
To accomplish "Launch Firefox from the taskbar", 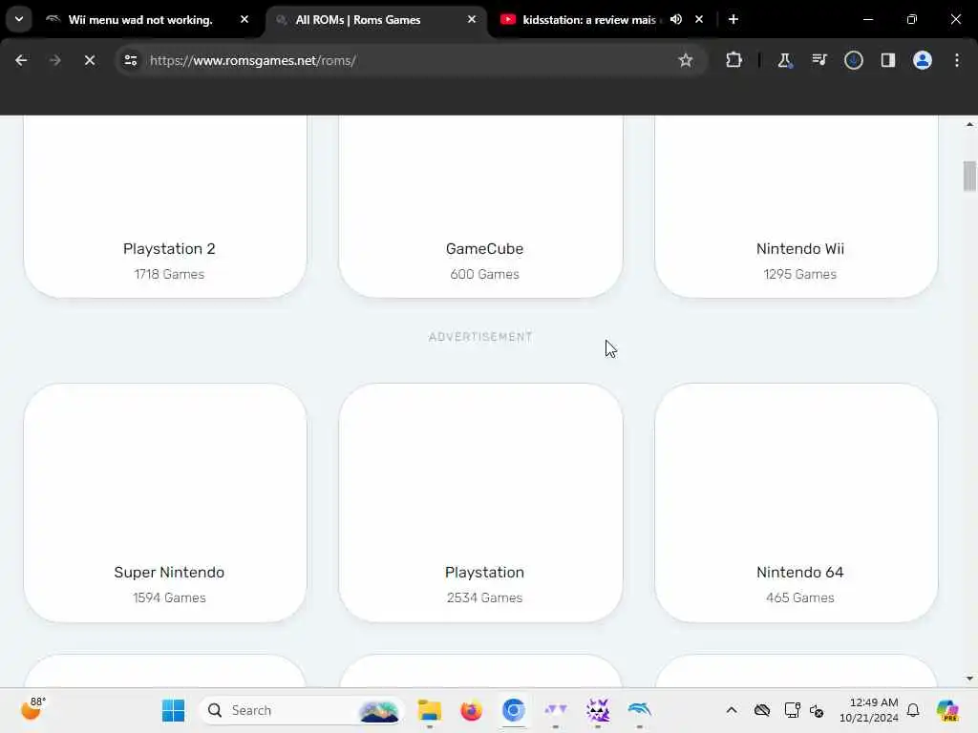I will [x=471, y=710].
